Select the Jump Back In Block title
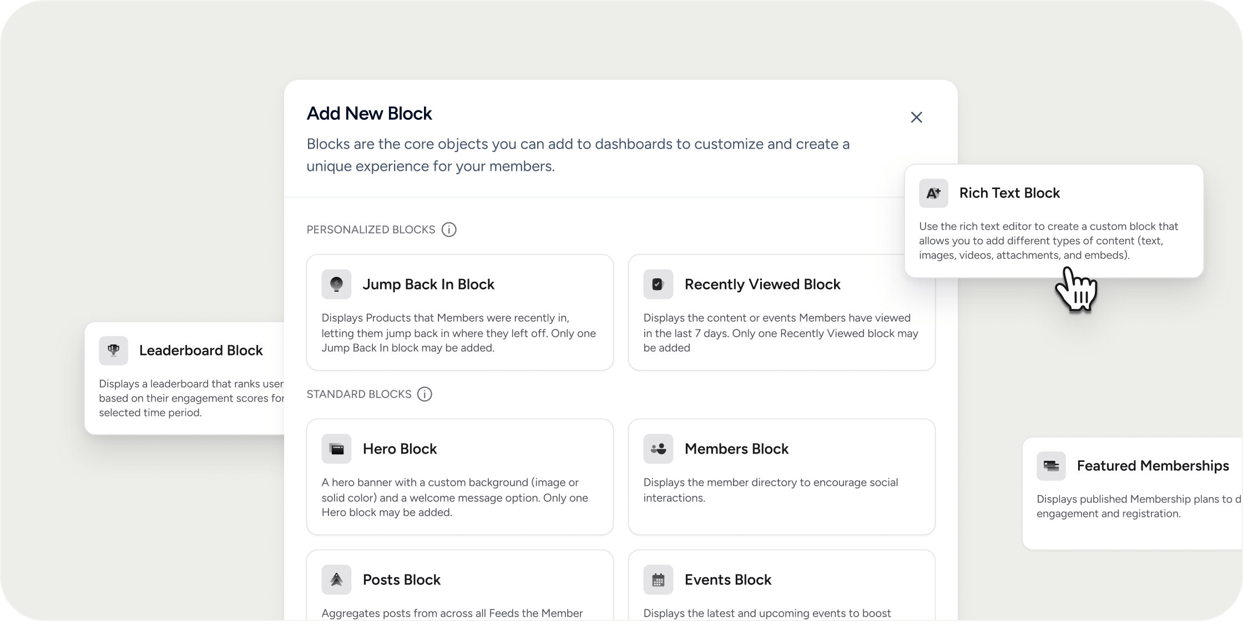 pos(428,284)
